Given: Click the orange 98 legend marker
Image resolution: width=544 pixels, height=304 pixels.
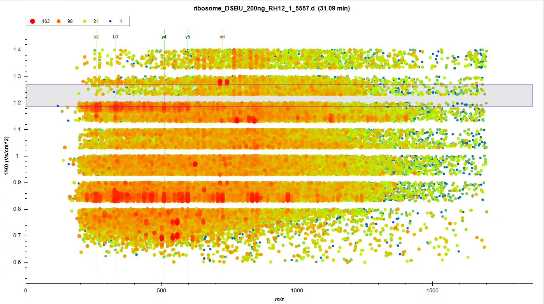Looking at the screenshot, I should [x=58, y=21].
